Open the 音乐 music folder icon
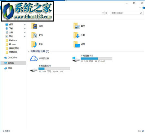The width and height of the screenshot is (145, 133). click(x=34, y=44)
